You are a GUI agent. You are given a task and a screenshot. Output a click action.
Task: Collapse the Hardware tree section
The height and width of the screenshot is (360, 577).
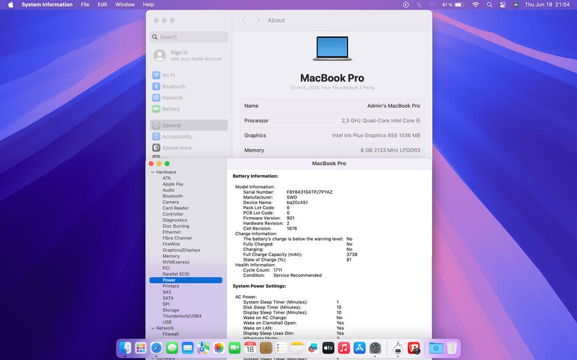pos(153,172)
